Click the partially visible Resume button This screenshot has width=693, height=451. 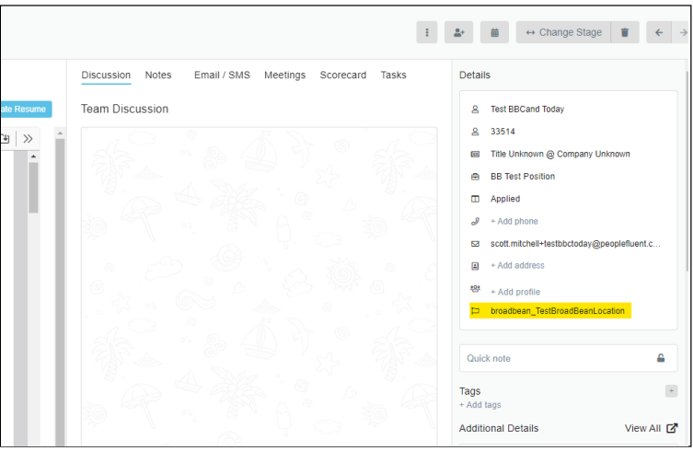click(26, 110)
